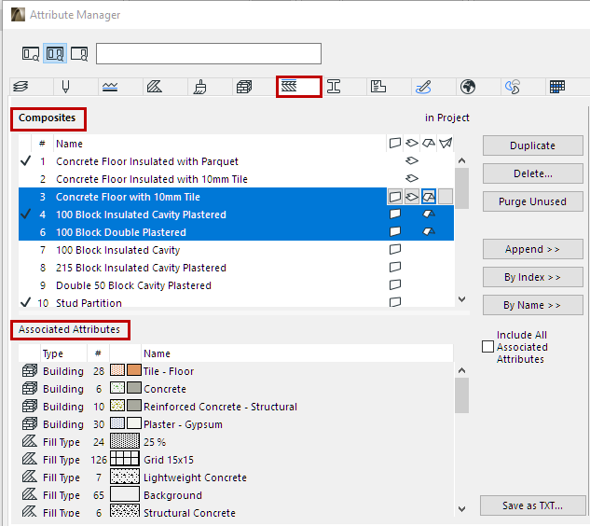The image size is (590, 526).
Task: Click Tile - Floor orange color swatch
Action: pos(134,370)
